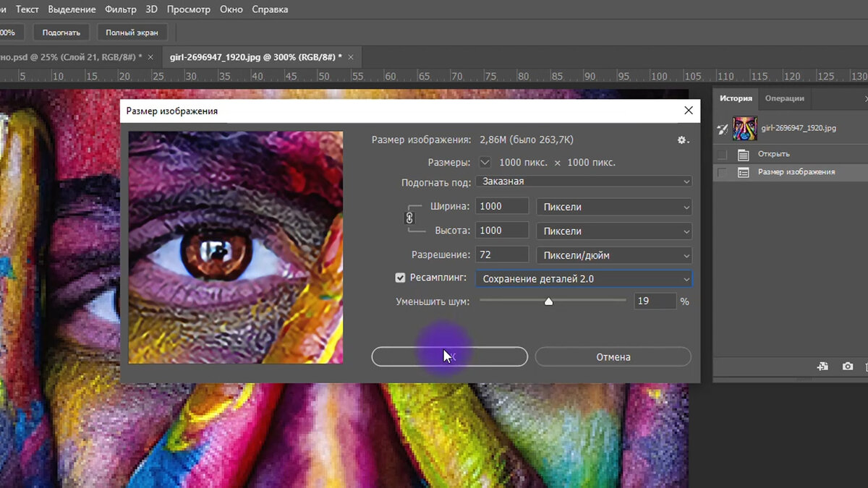Set history brush source for Открыть state
This screenshot has height=488, width=868.
click(722, 154)
